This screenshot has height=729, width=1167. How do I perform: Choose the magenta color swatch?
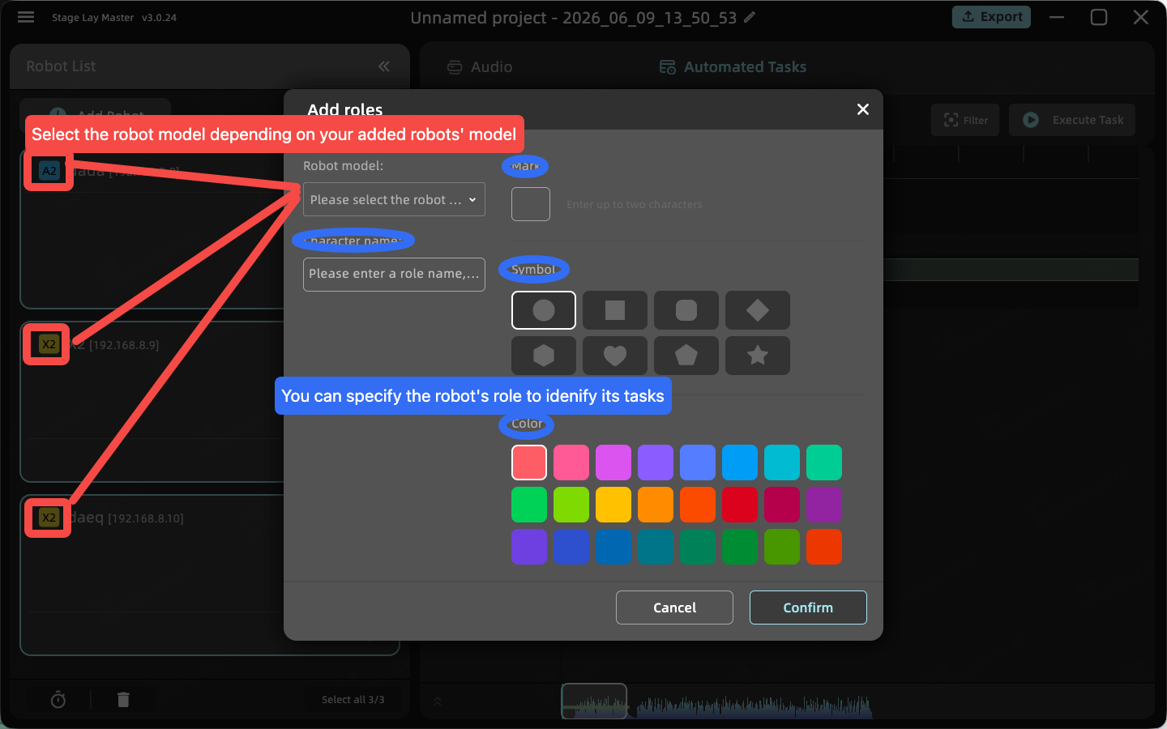click(613, 463)
